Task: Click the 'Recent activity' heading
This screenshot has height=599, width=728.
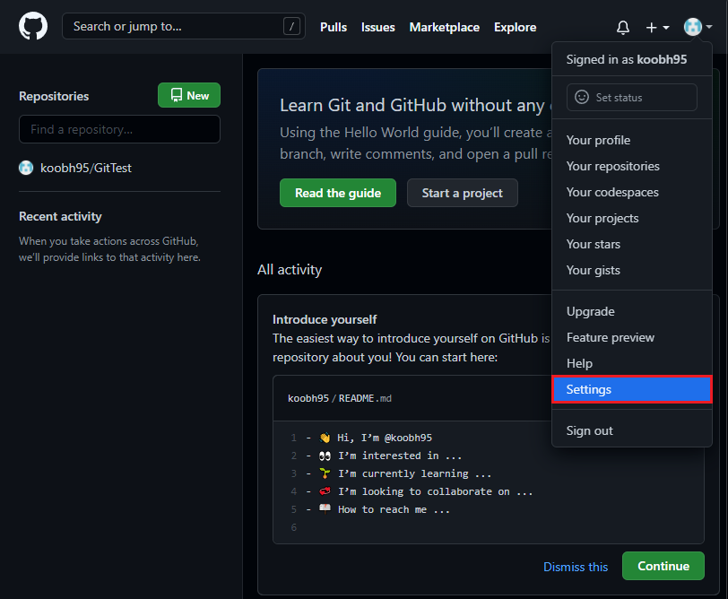Action: point(60,216)
